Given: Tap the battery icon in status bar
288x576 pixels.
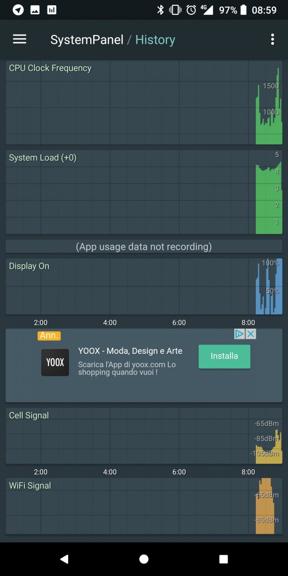Looking at the screenshot, I should click(244, 10).
